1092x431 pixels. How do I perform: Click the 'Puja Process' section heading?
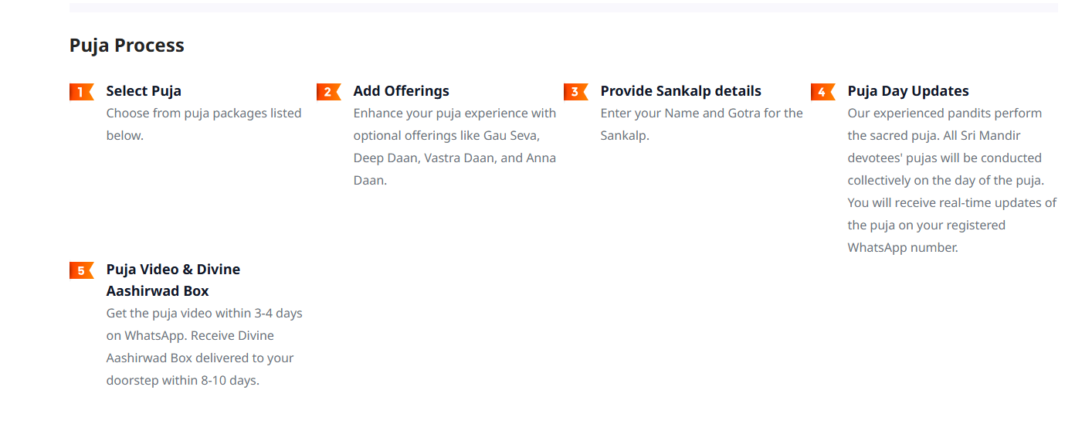[127, 46]
